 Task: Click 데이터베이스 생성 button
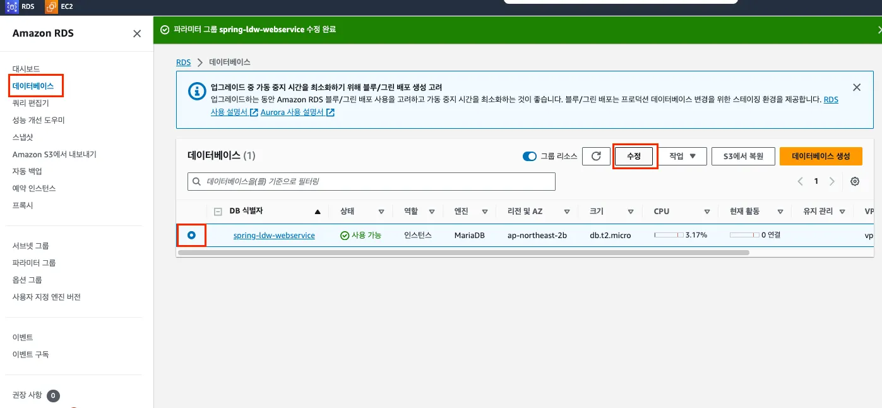(821, 156)
